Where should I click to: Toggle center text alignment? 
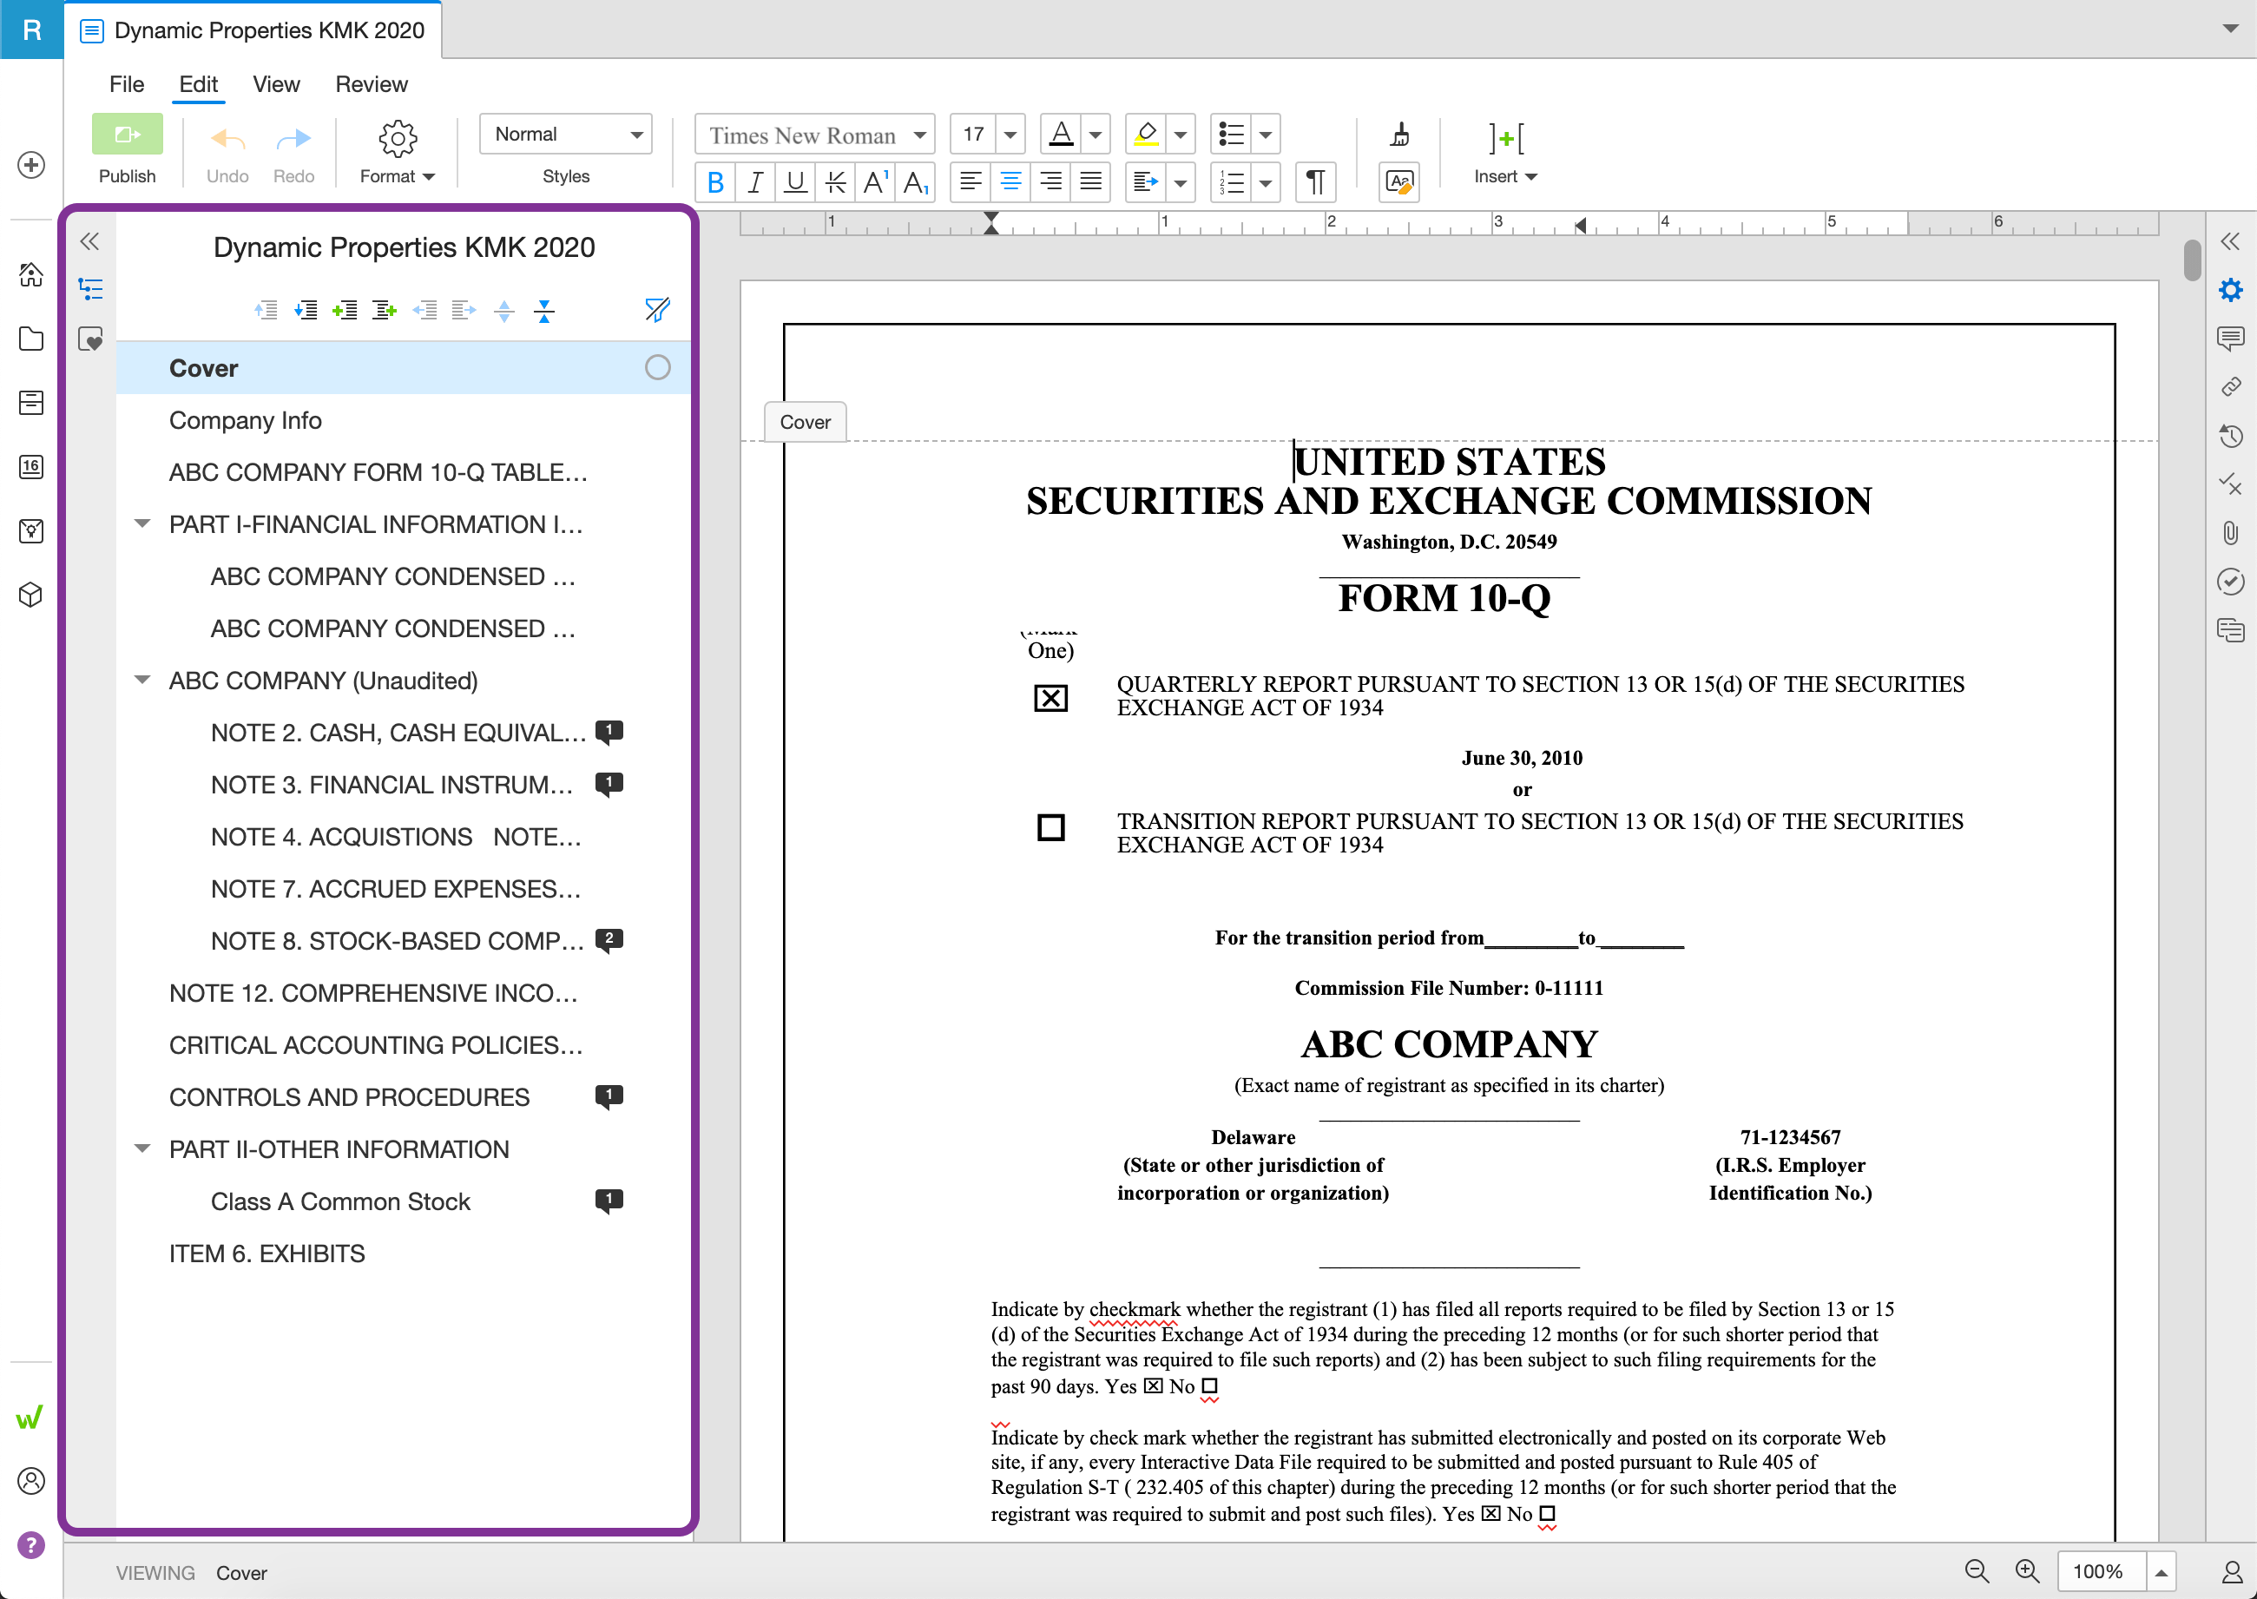pyautogui.click(x=1010, y=182)
